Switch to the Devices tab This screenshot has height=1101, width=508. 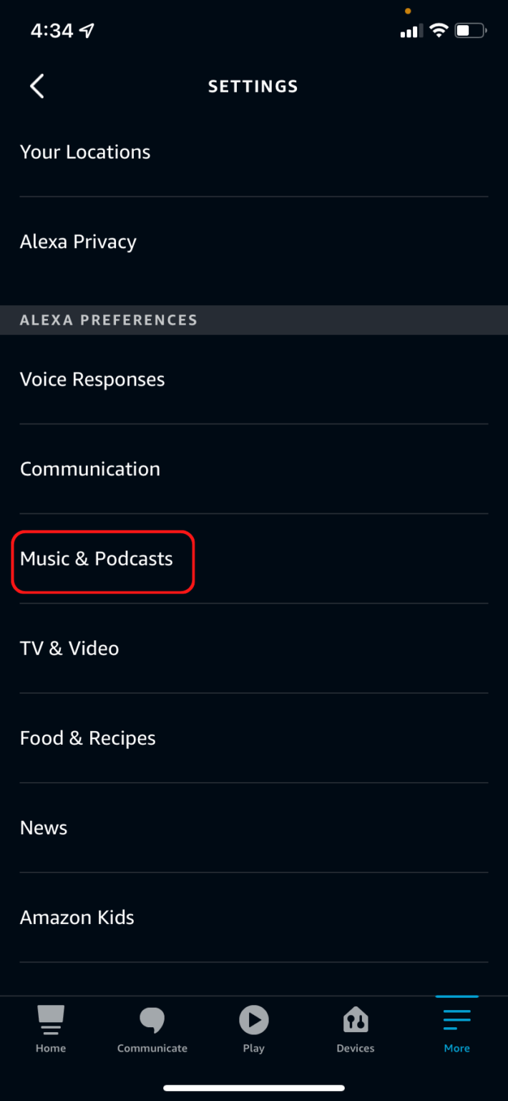(355, 1029)
